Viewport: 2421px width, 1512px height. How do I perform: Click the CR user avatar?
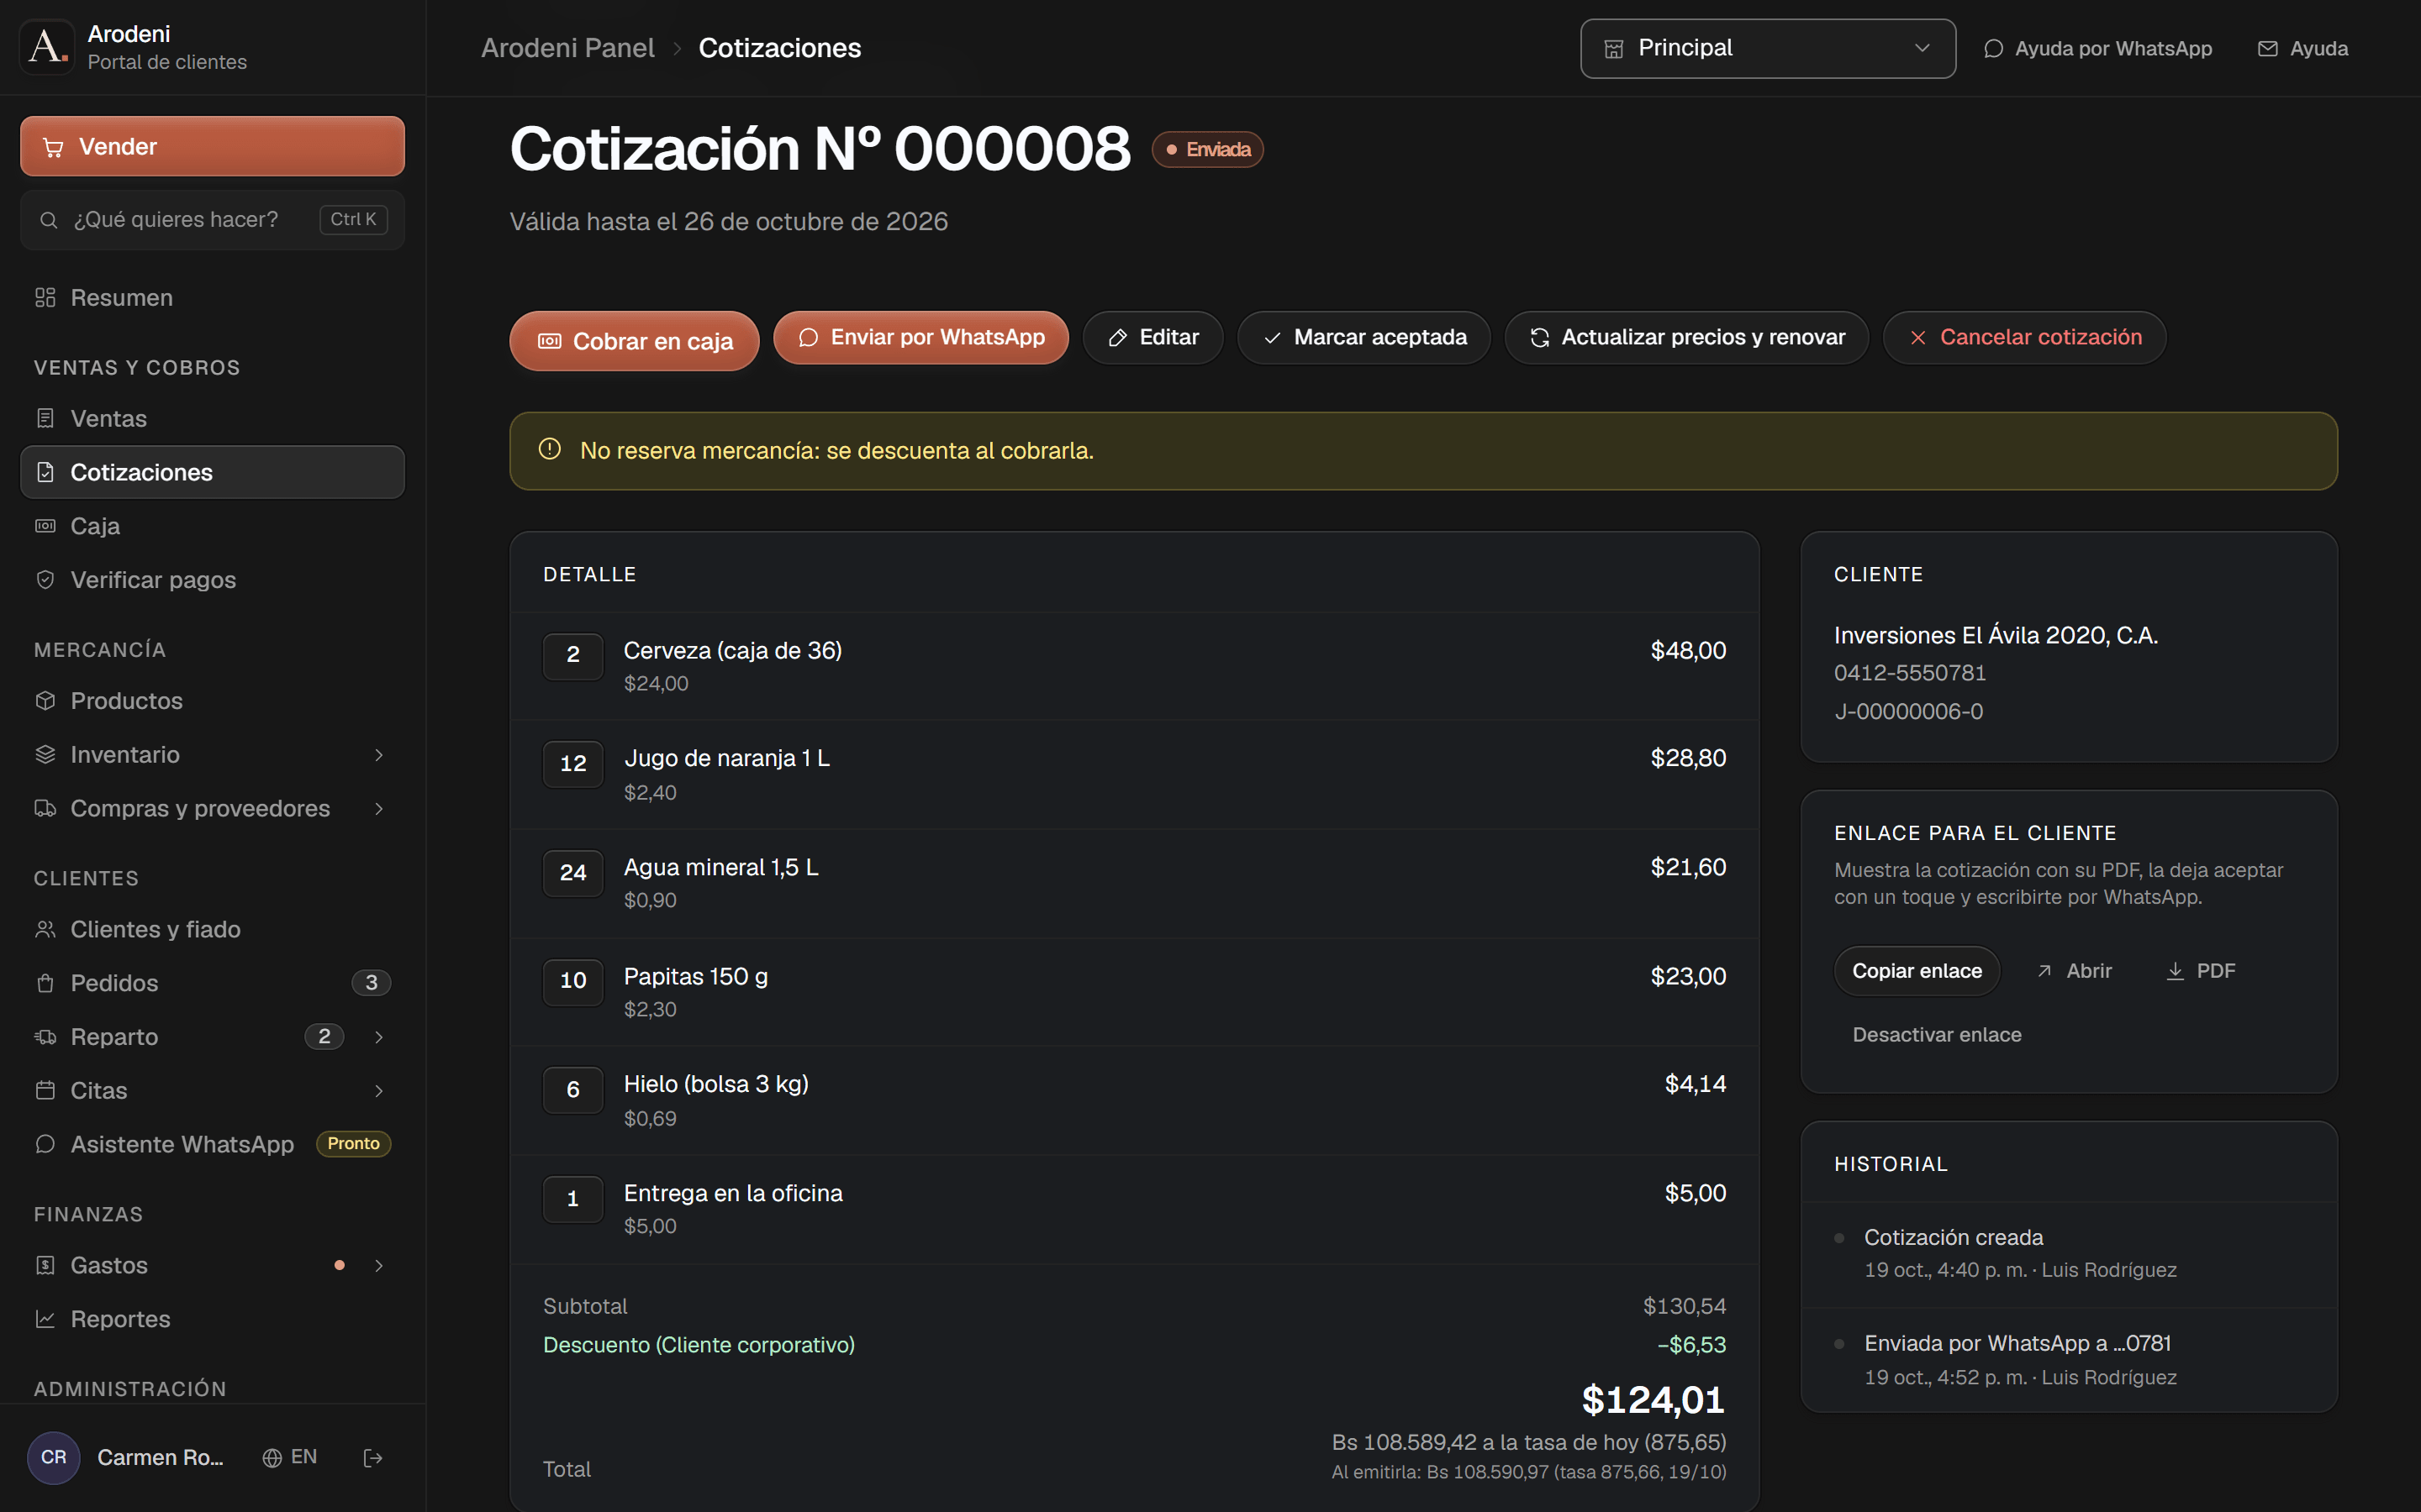coord(54,1458)
